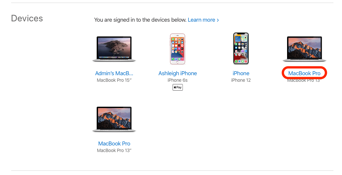Open the MacBook Pro link not circled in red
This screenshot has width=342, height=175.
(114, 144)
